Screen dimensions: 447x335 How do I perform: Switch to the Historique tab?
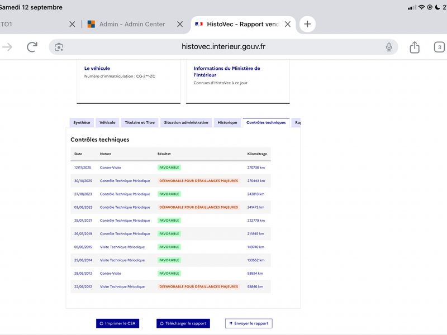click(227, 122)
